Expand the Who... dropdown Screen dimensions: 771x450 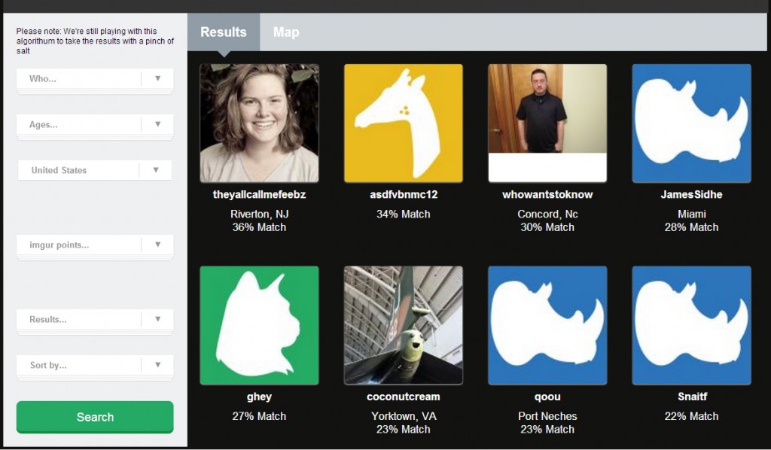point(95,78)
